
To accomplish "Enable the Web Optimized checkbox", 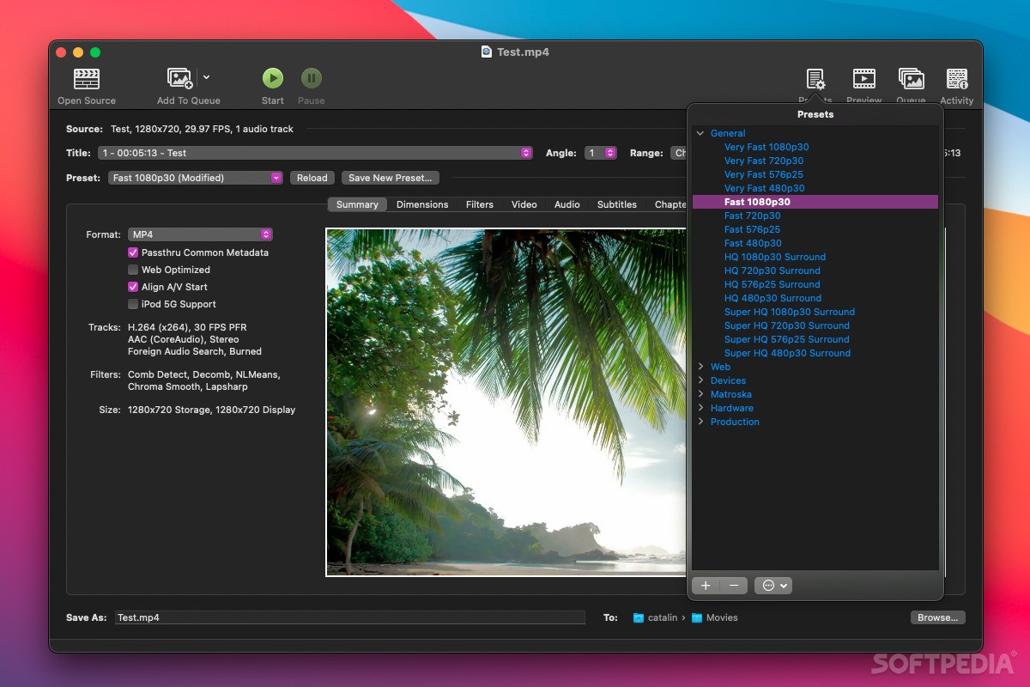I will tap(134, 270).
